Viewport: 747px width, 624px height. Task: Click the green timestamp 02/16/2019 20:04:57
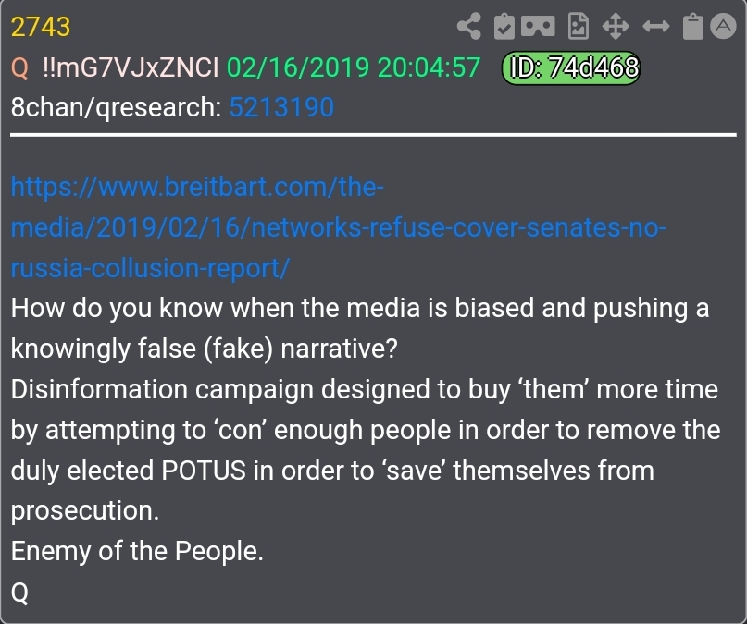pyautogui.click(x=353, y=67)
